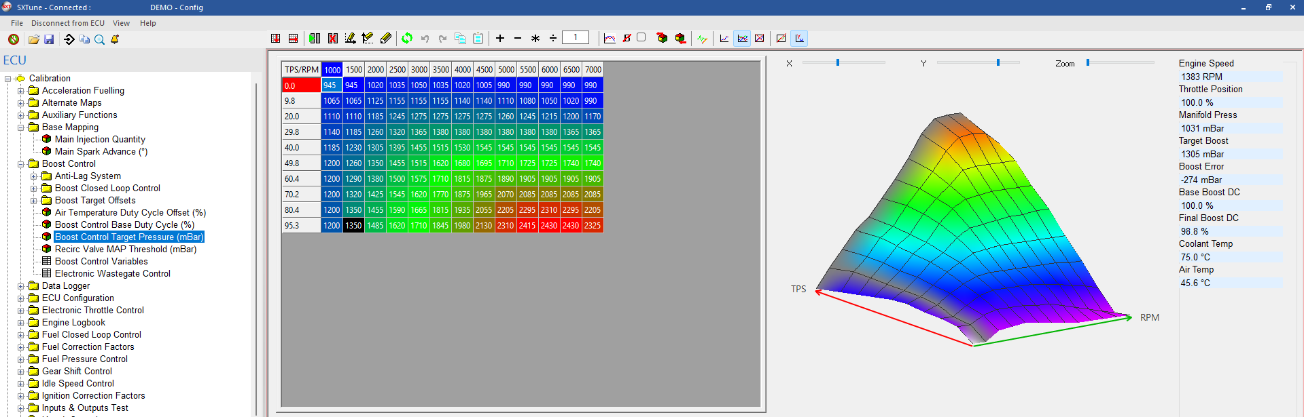Adjust the Y rotation slider
Viewport: 1304px width, 417px height.
pyautogui.click(x=998, y=62)
